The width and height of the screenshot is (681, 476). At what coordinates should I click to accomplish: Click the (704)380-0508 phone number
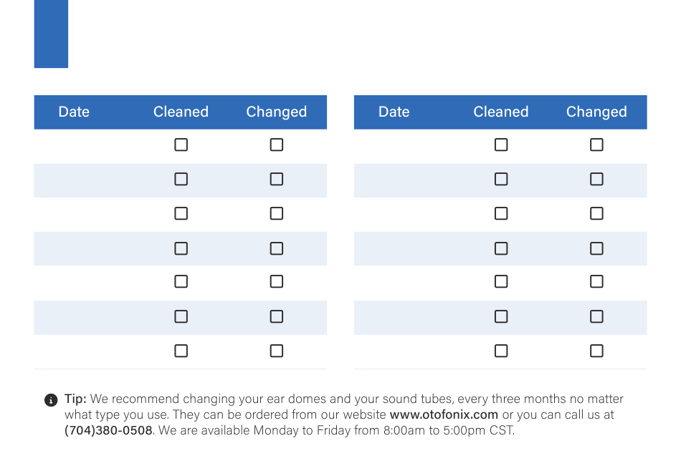tap(108, 430)
